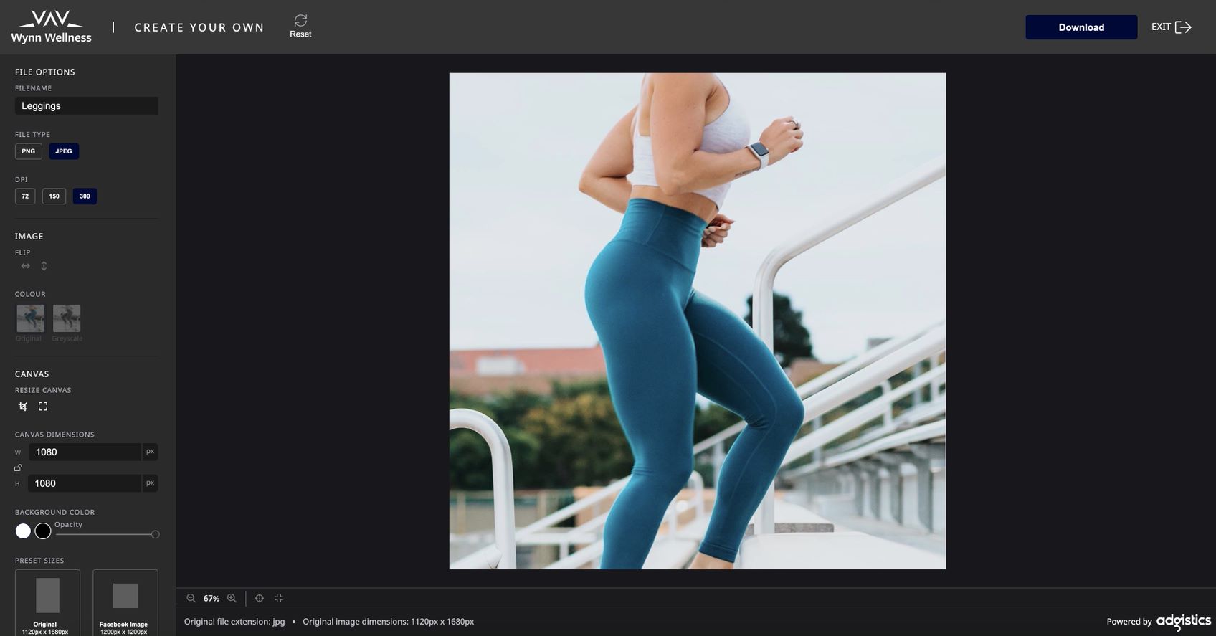Zoom out of the canvas
The width and height of the screenshot is (1216, 636).
(x=191, y=598)
